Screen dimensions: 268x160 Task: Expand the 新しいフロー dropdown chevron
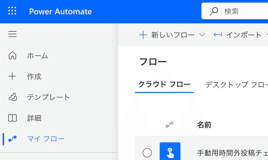pyautogui.click(x=202, y=35)
